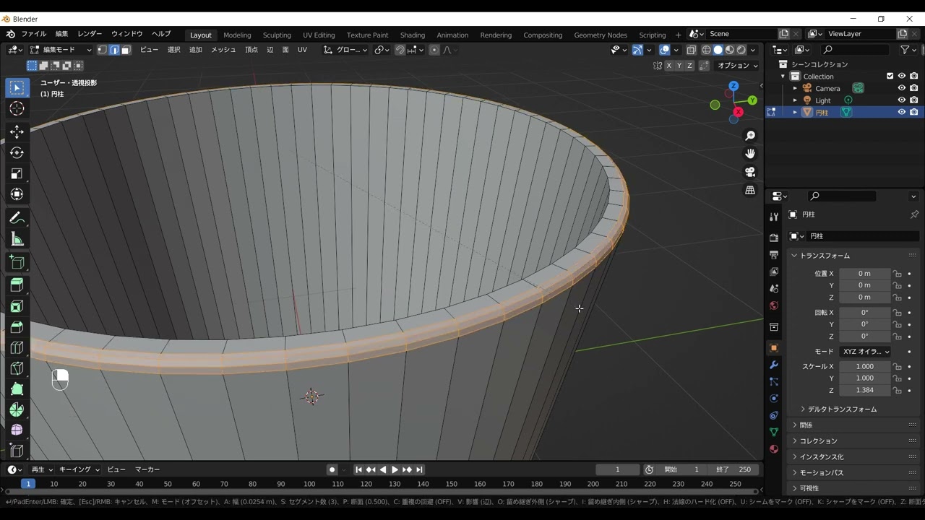The width and height of the screenshot is (925, 520).
Task: Open the Modifiers wrench properties tab
Action: tap(774, 365)
